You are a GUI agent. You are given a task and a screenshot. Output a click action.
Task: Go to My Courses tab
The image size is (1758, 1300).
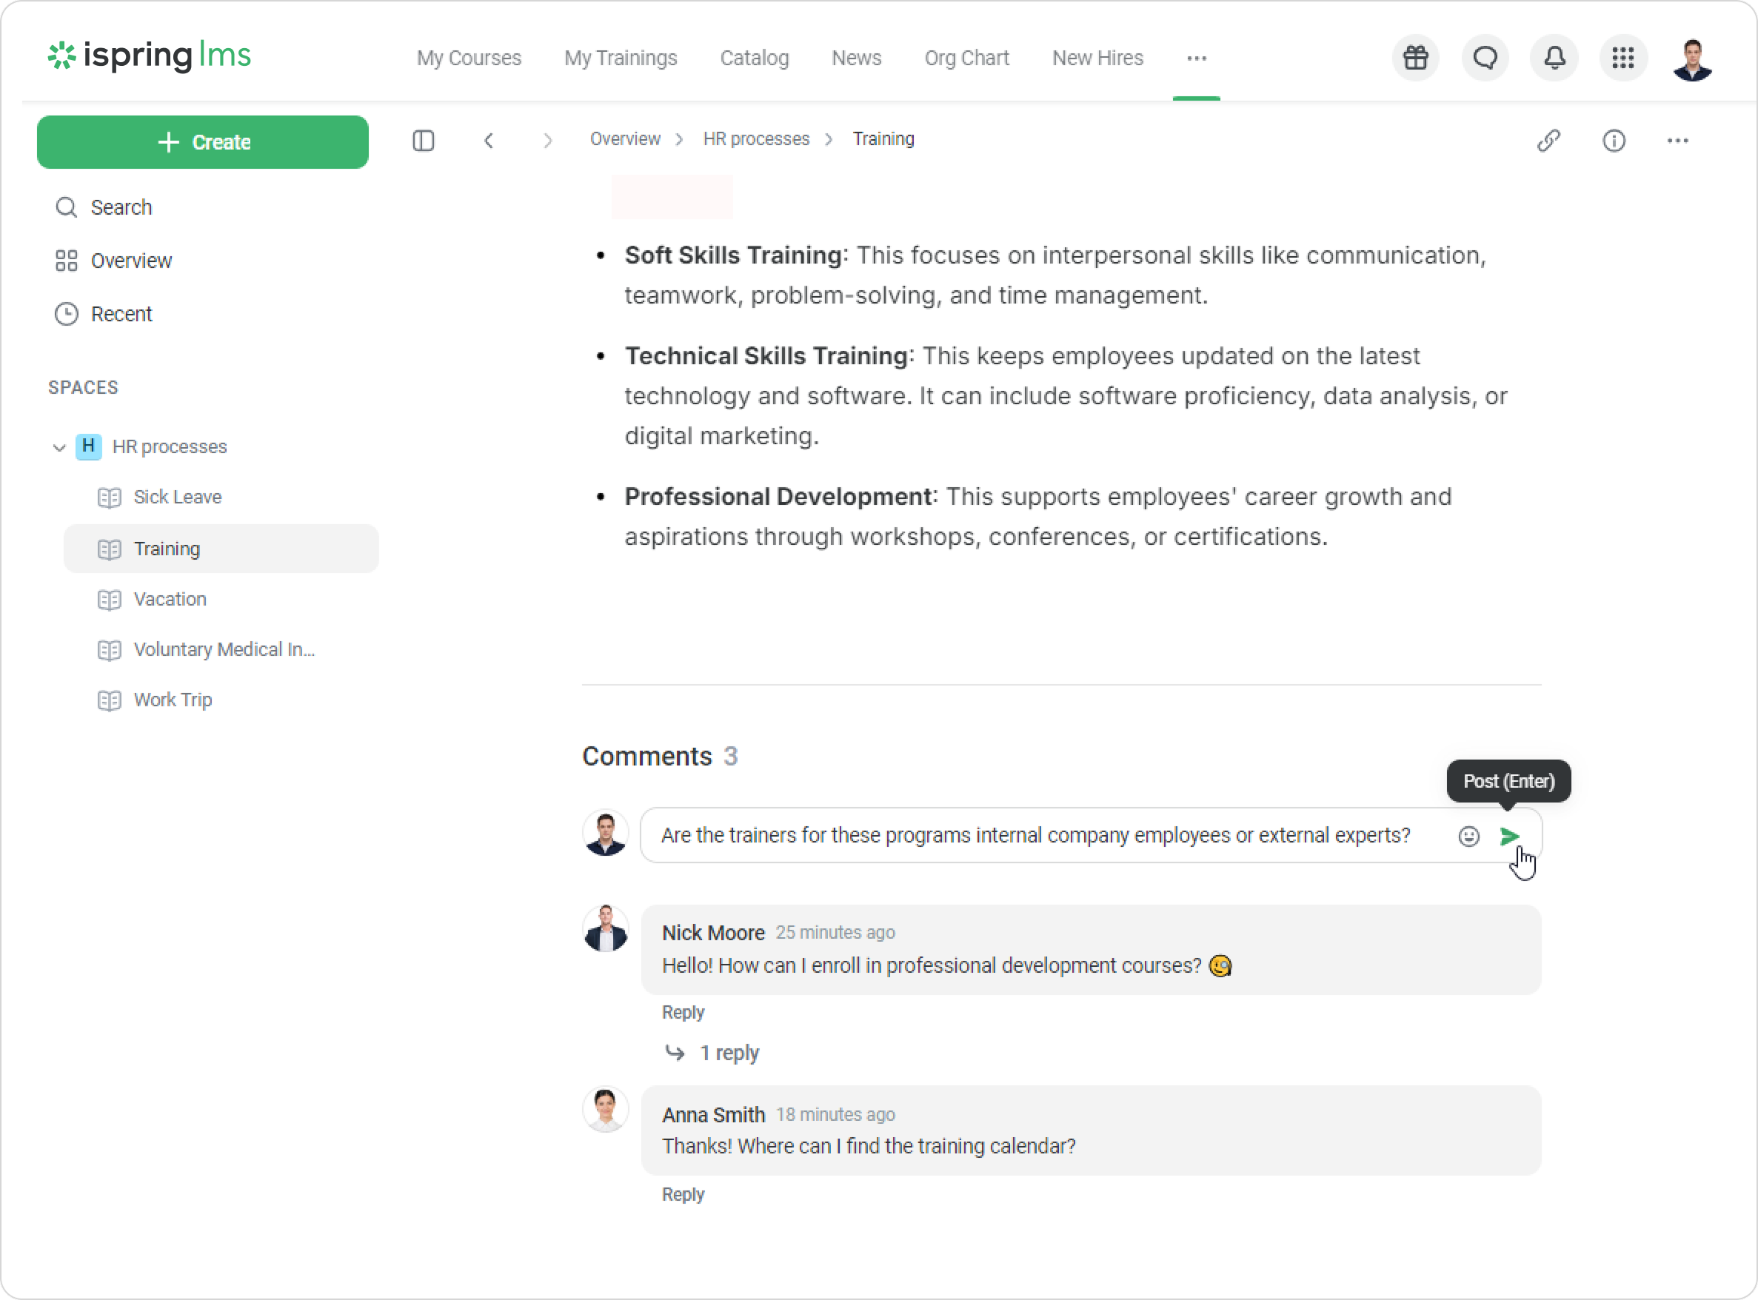click(x=469, y=58)
